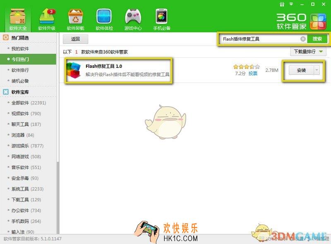
Task: Select 输入法 (90) category
Action: point(28,231)
